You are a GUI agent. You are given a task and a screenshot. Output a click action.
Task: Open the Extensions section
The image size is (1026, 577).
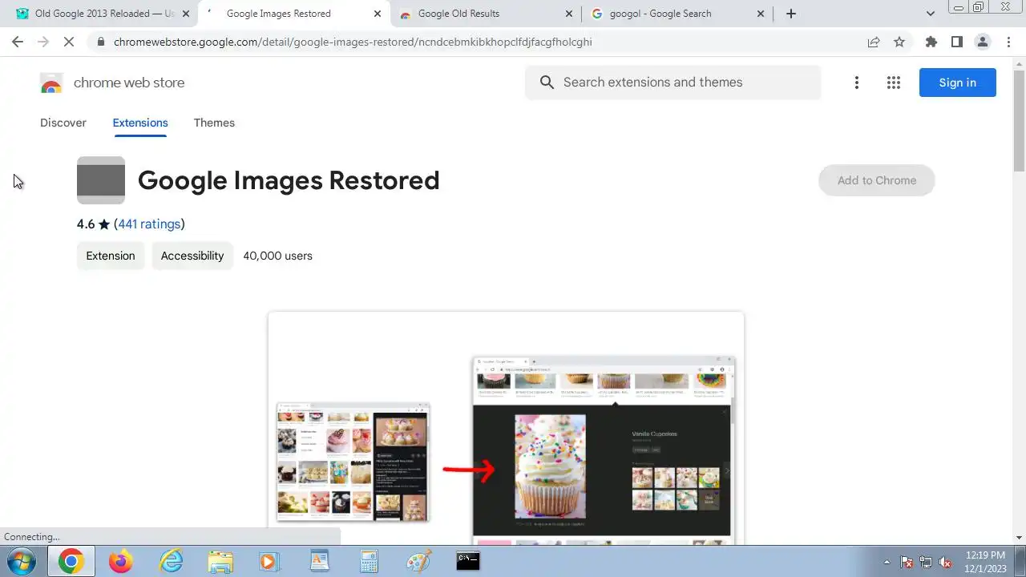pos(140,123)
